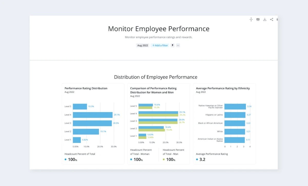Open the Performance Rating Distribution chart title
The width and height of the screenshot is (308, 186).
pos(86,88)
